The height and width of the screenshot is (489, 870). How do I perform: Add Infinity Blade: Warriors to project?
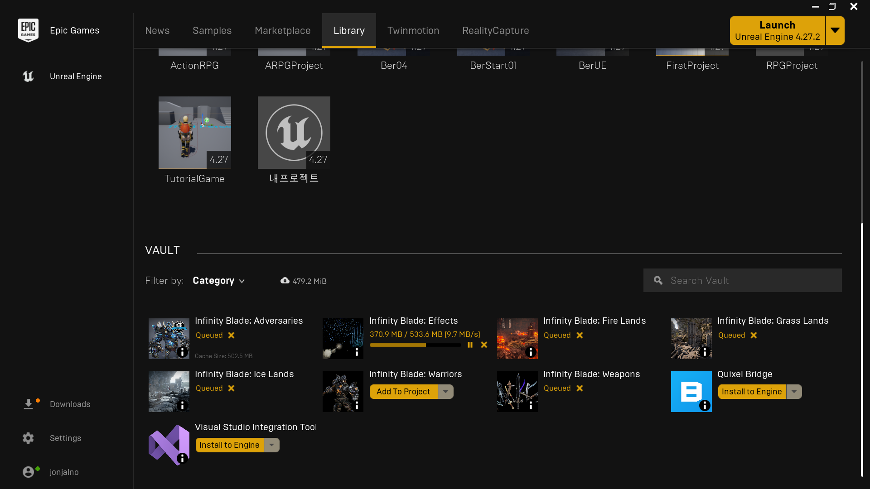[x=403, y=392]
